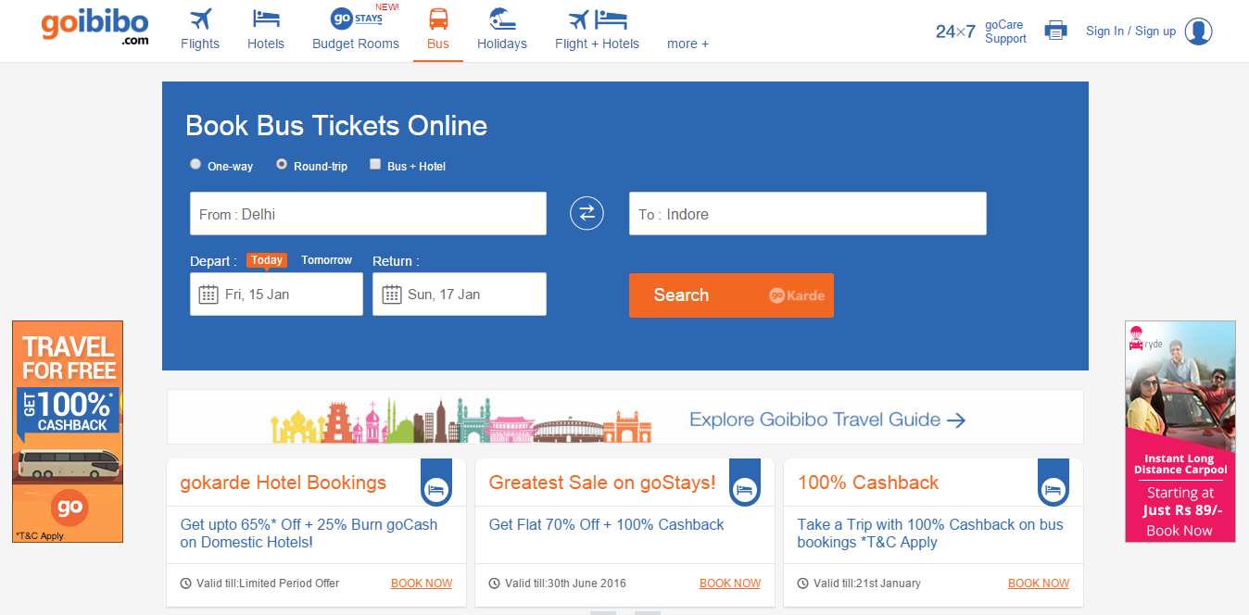Image resolution: width=1249 pixels, height=615 pixels.
Task: Click the ryde carpool ad banner
Action: [x=1180, y=432]
